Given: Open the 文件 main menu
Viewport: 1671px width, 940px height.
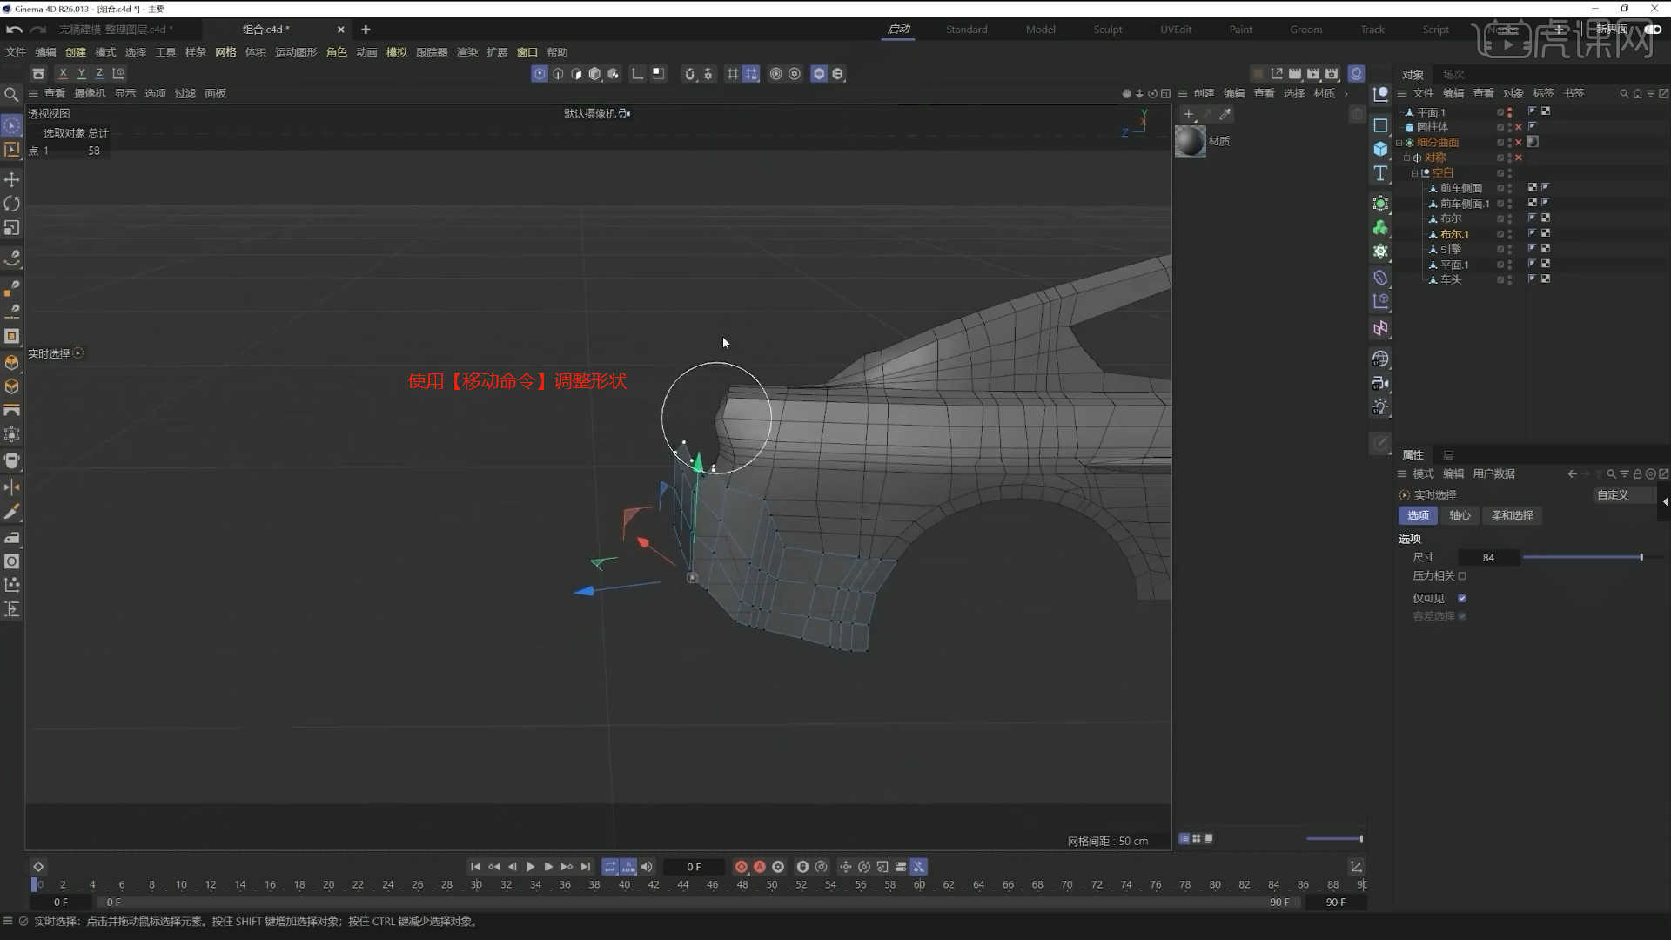Looking at the screenshot, I should [16, 52].
